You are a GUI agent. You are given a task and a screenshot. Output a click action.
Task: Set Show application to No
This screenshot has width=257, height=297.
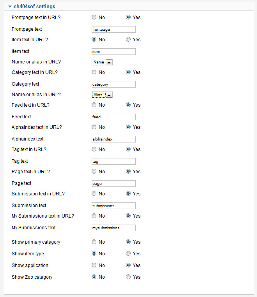coord(94,265)
